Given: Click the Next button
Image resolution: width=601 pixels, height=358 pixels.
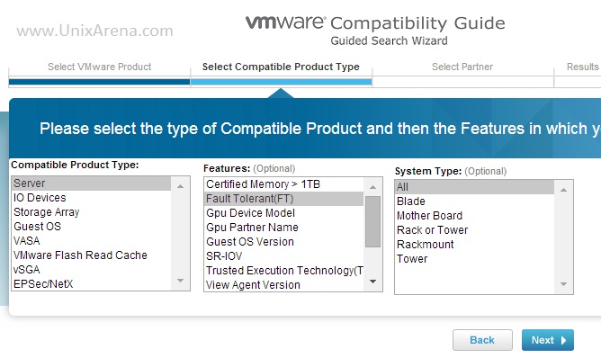Looking at the screenshot, I should pyautogui.click(x=548, y=340).
